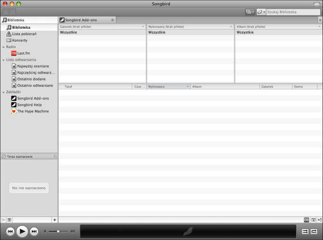The image size is (323, 240).
Task: Focus the Szukaj Biblioteka search field
Action: [x=293, y=12]
